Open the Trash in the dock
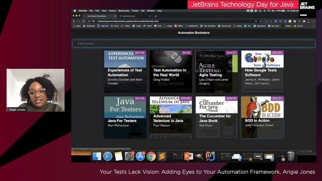This screenshot has height=181, width=322. (x=291, y=156)
